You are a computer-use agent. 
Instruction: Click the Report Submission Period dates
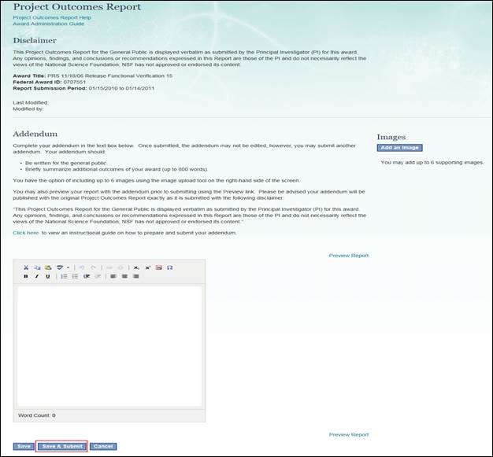point(121,89)
